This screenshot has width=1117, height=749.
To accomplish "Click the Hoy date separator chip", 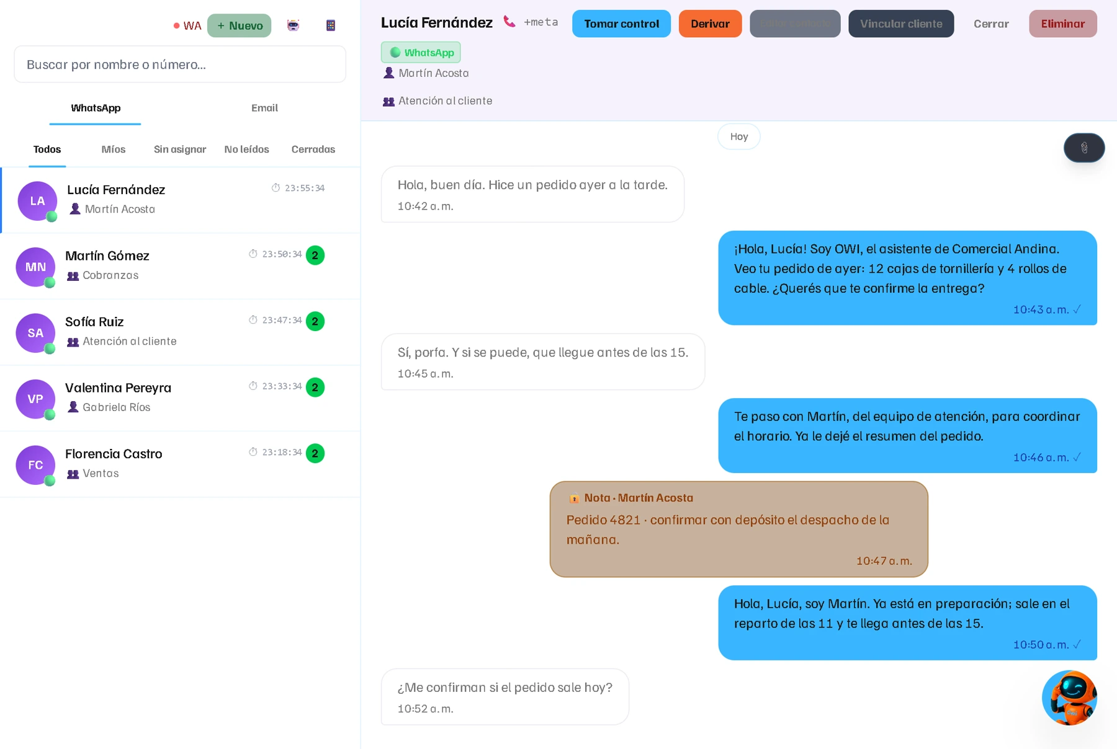I will [738, 136].
